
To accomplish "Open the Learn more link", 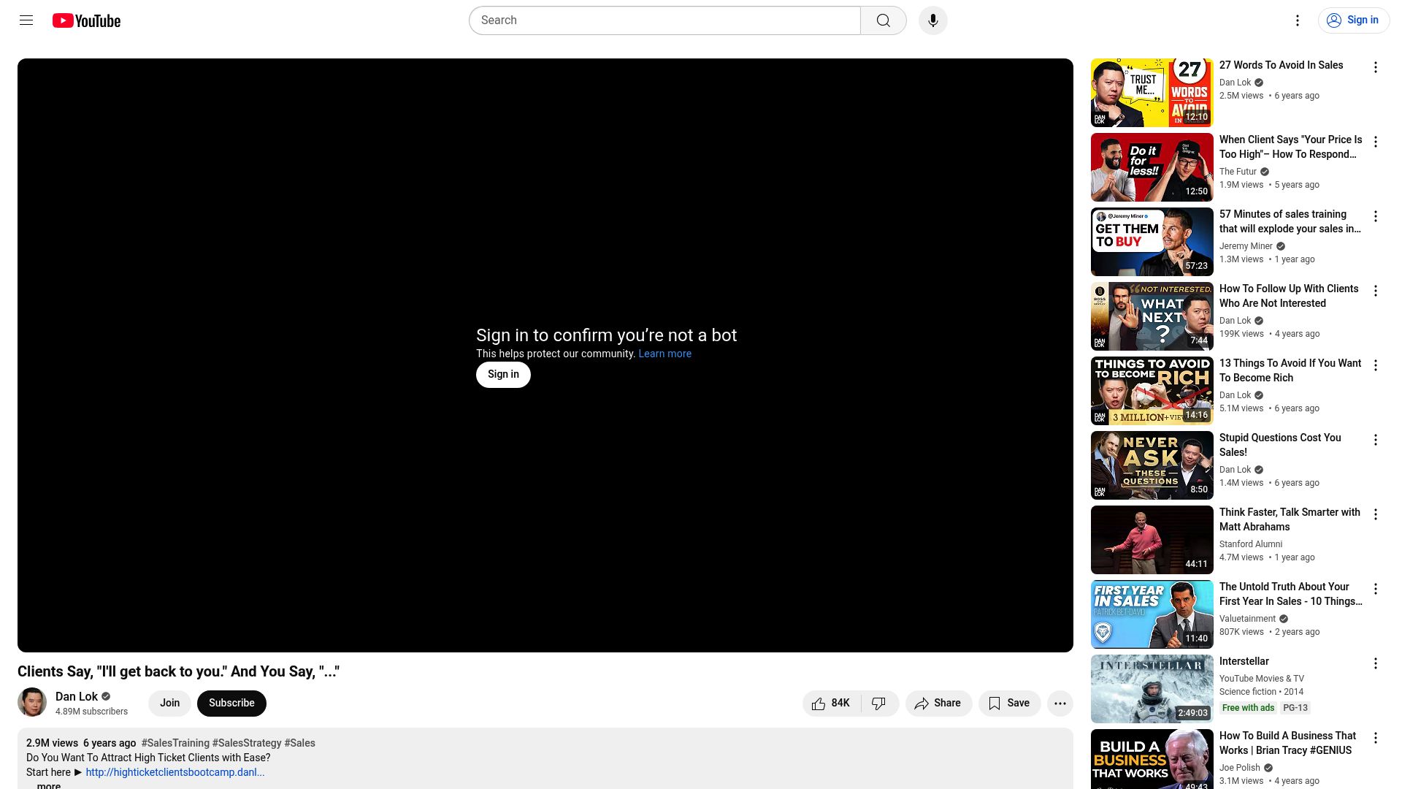I will 664,354.
